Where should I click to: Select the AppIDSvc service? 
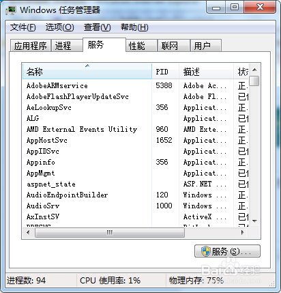point(135,151)
